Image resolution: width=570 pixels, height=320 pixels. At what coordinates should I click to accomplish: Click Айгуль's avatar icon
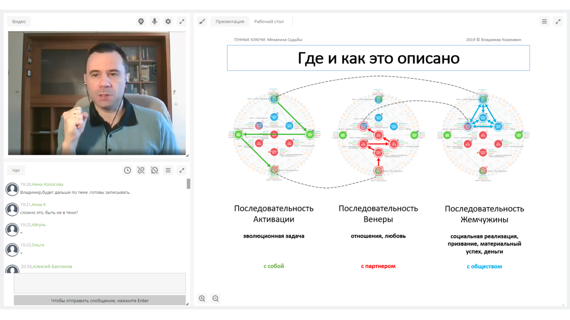12,230
